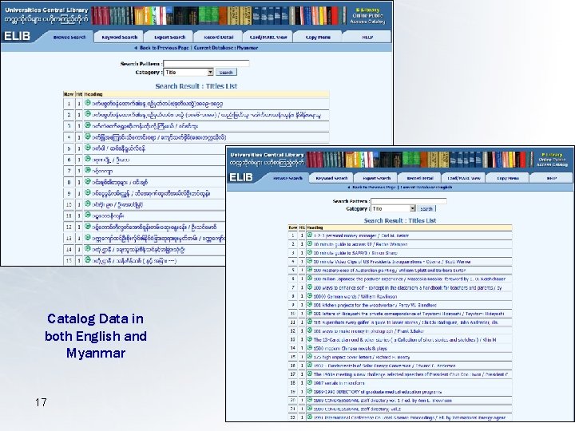Open title '100 ways to enhance self-concept in the classroom'

pos(407,287)
